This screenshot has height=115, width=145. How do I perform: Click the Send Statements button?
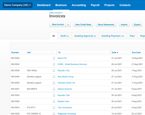pyautogui.click(x=106, y=25)
